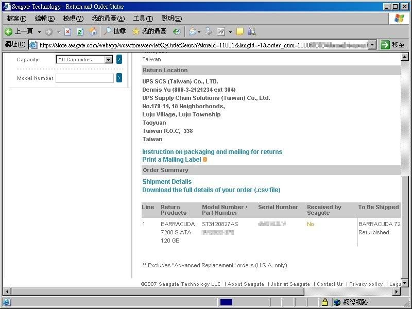
Task: Open Contact Us footer link
Action: [330, 284]
